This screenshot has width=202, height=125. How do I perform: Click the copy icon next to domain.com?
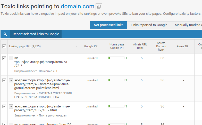click(99, 7)
